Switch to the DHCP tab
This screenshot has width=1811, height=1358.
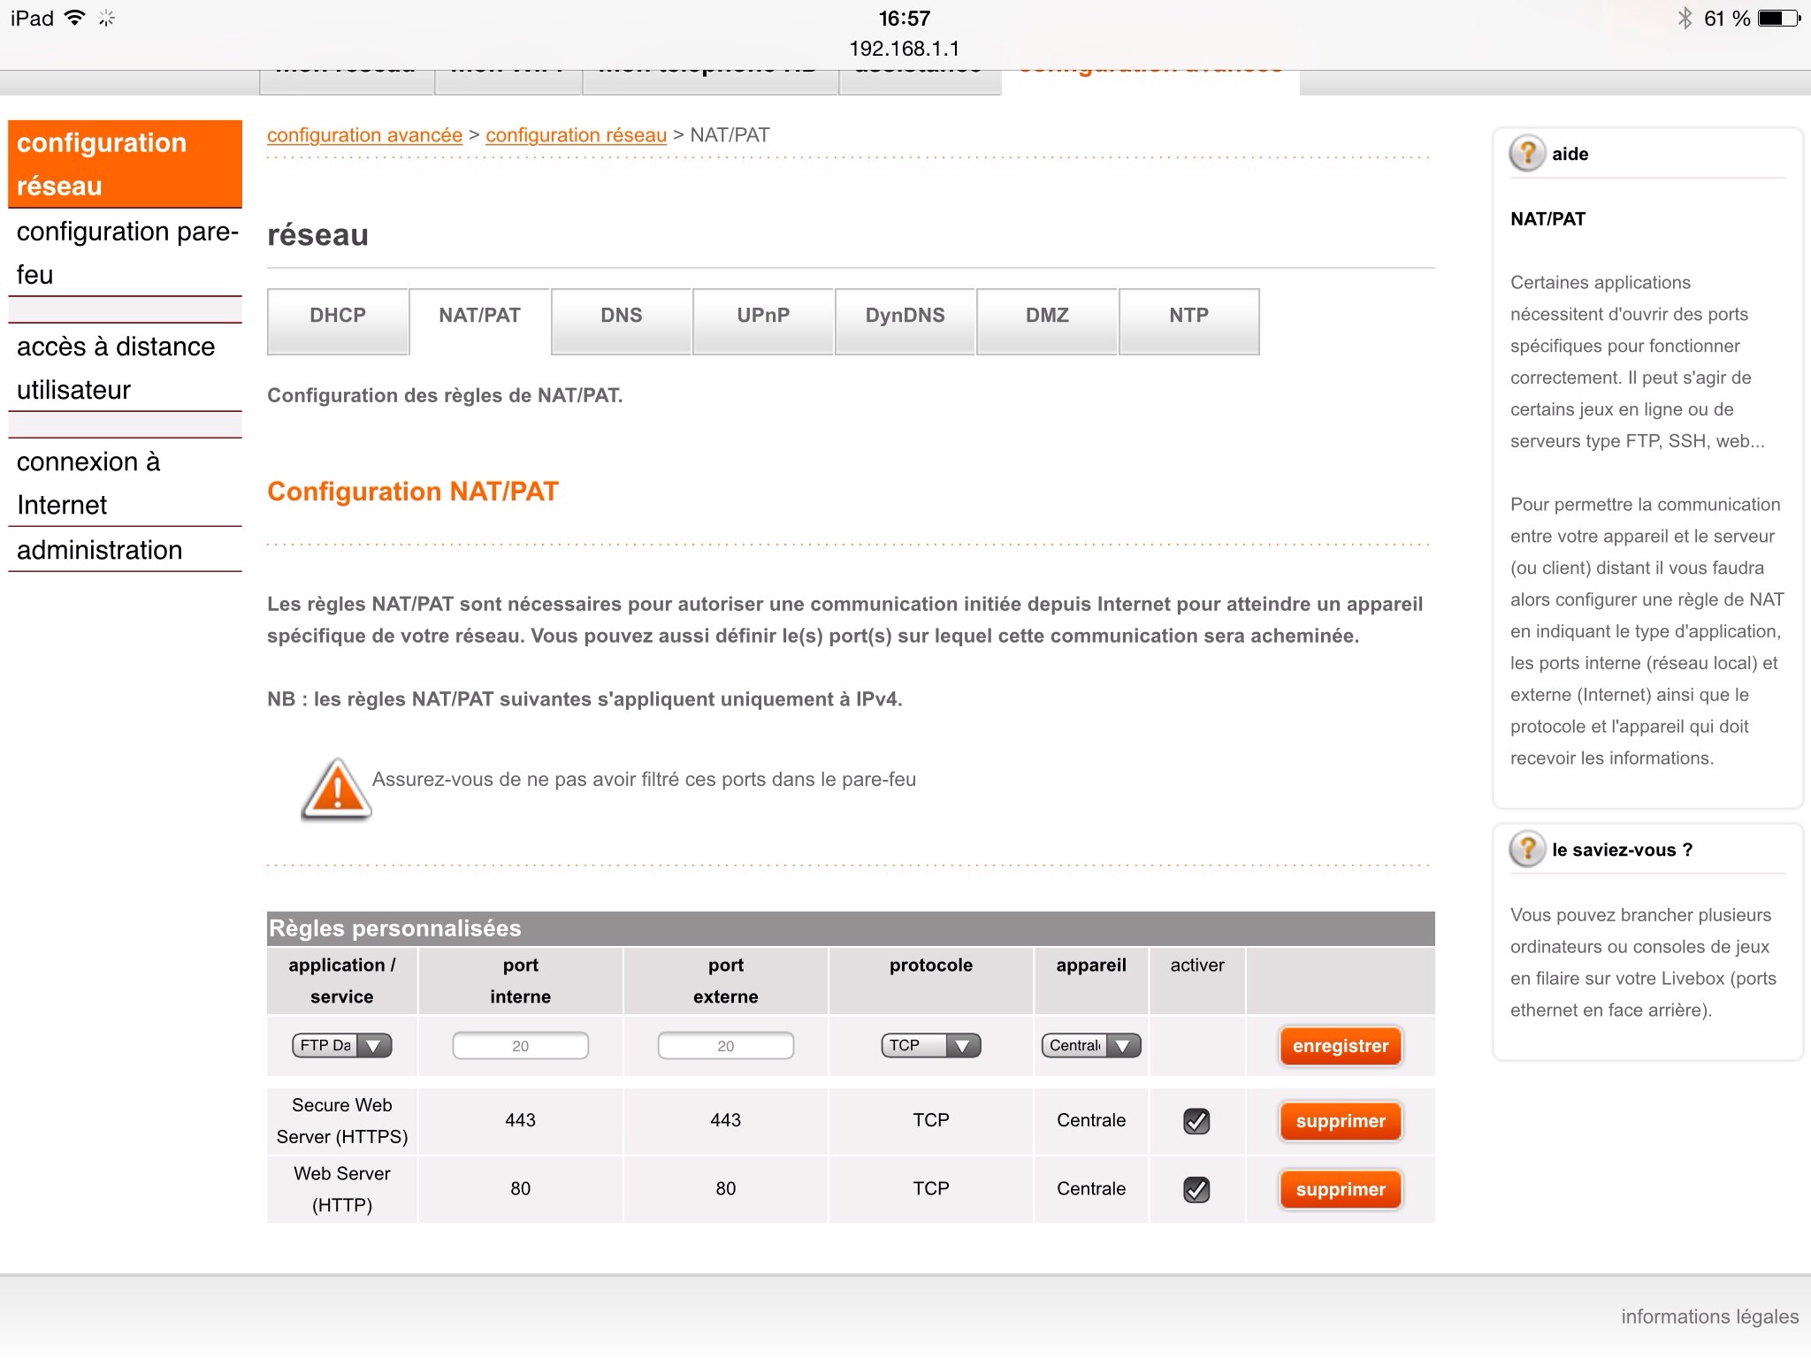click(338, 316)
